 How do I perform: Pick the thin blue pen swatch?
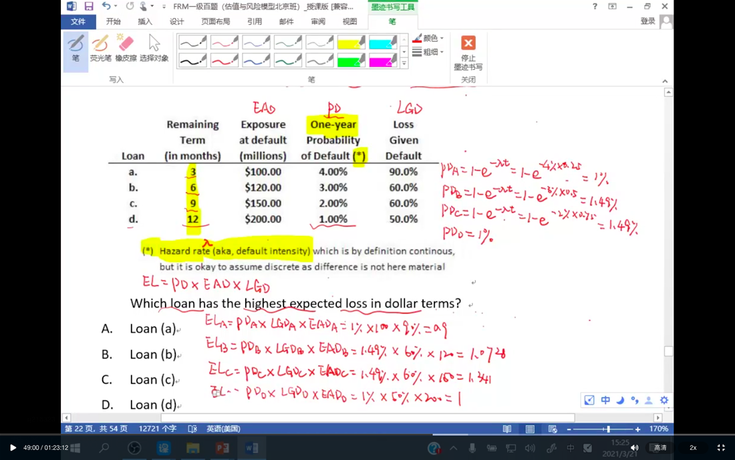(x=256, y=43)
